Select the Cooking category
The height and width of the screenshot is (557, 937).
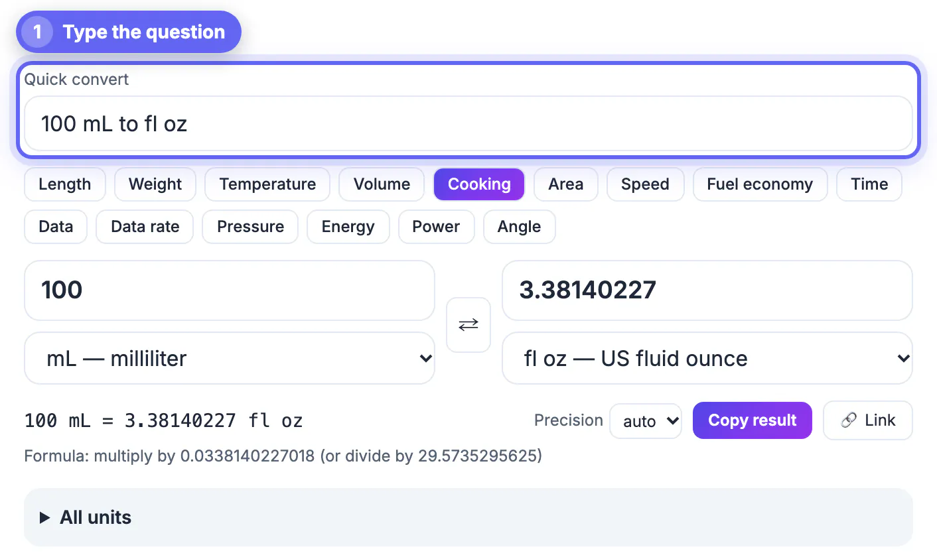coord(479,184)
